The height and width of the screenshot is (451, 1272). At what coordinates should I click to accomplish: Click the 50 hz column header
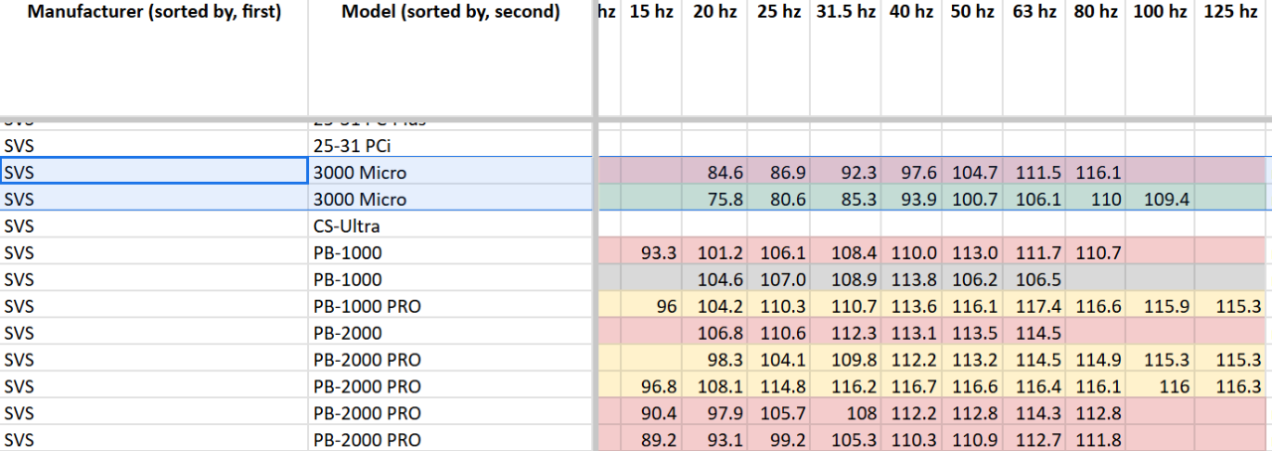pos(973,58)
